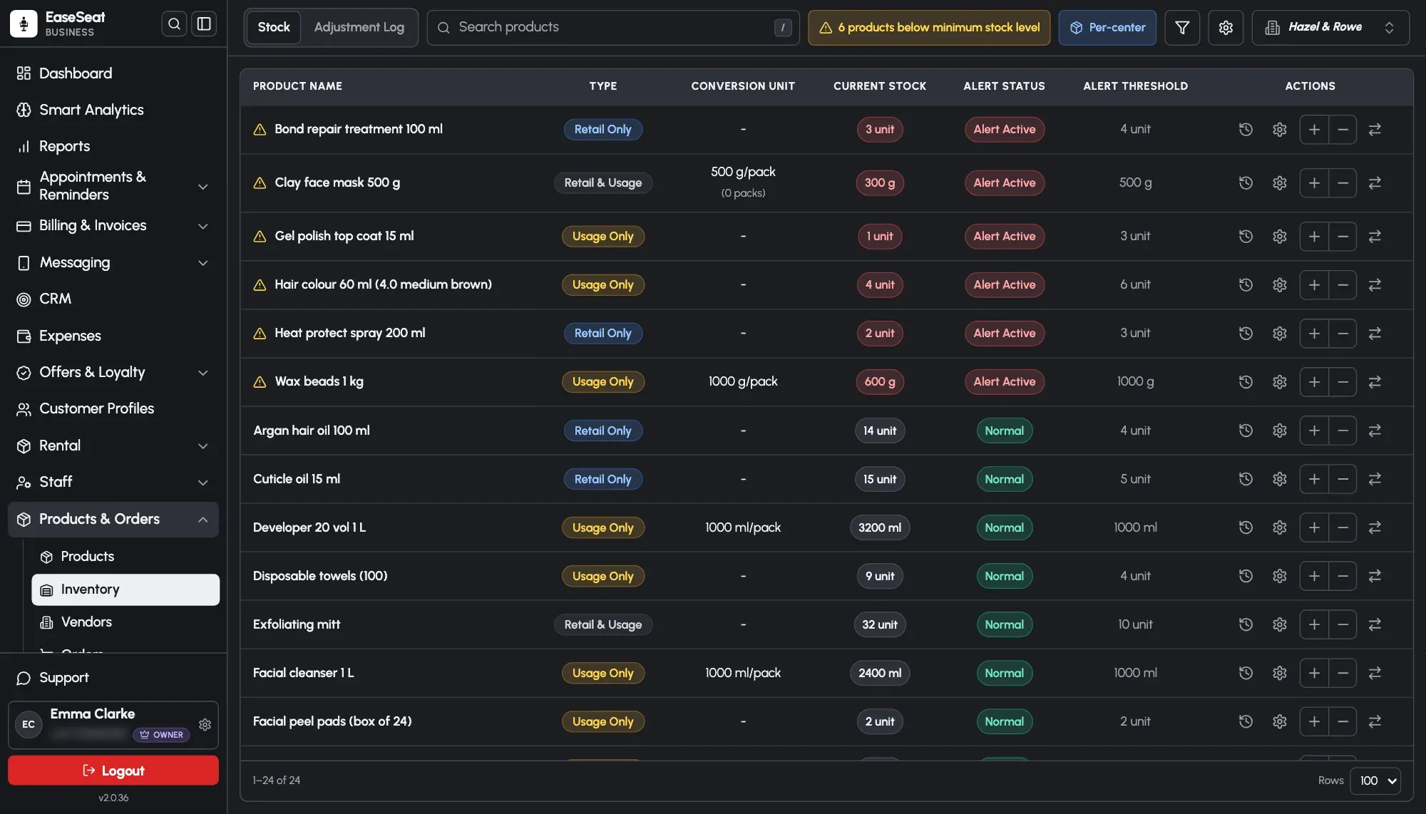Viewport: 1426px width, 814px height.
Task: Focus the Search products field
Action: point(613,27)
